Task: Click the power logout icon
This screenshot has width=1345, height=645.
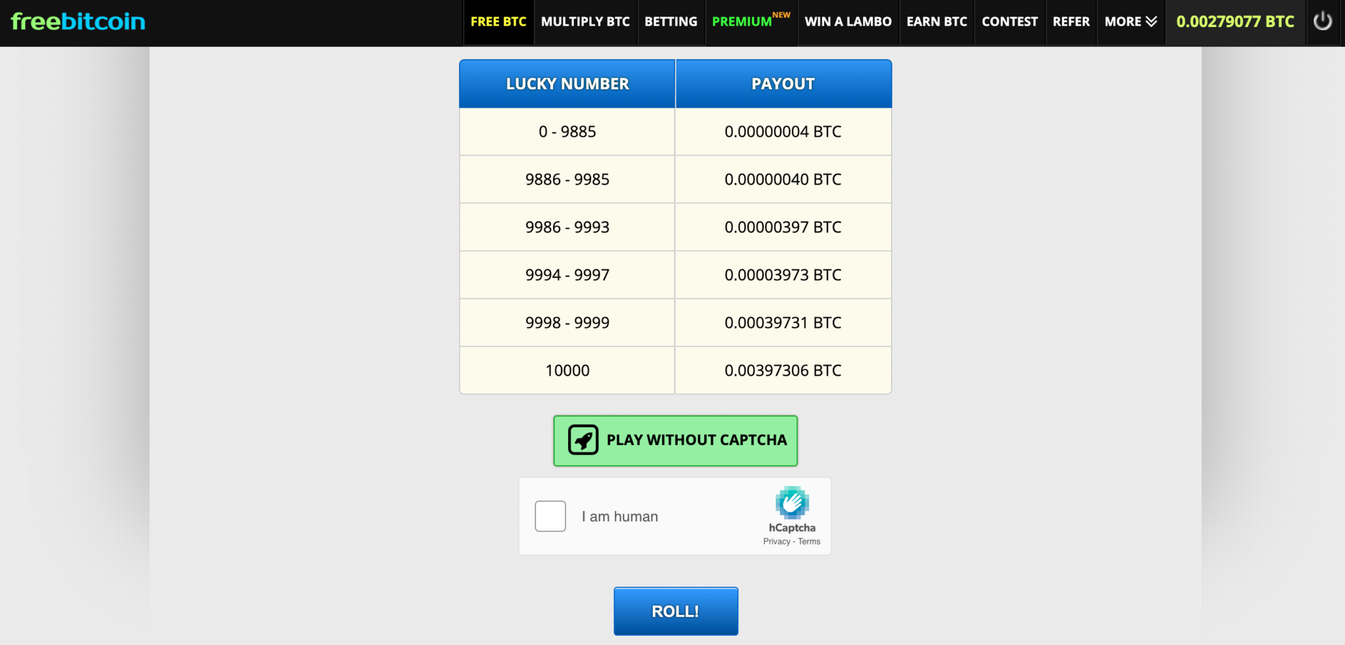Action: coord(1323,22)
